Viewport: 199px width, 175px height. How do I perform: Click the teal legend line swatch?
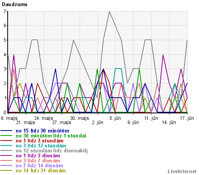[7, 146]
